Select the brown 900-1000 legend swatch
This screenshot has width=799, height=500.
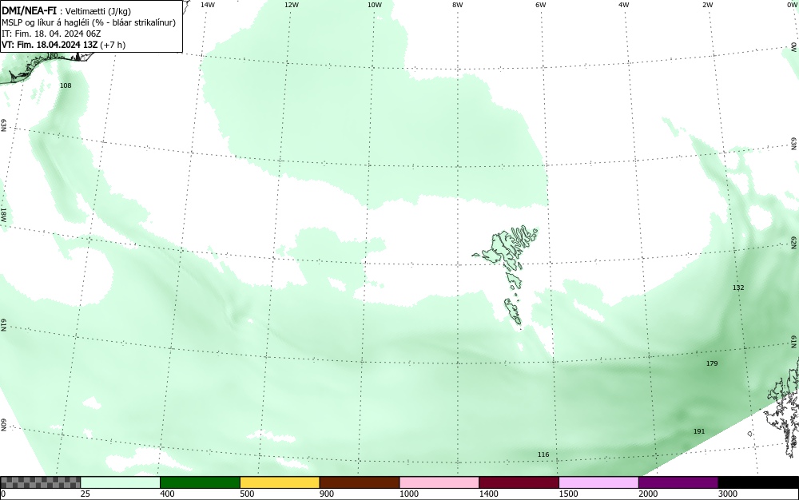pyautogui.click(x=360, y=482)
